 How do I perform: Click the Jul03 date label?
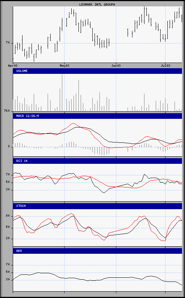point(165,66)
